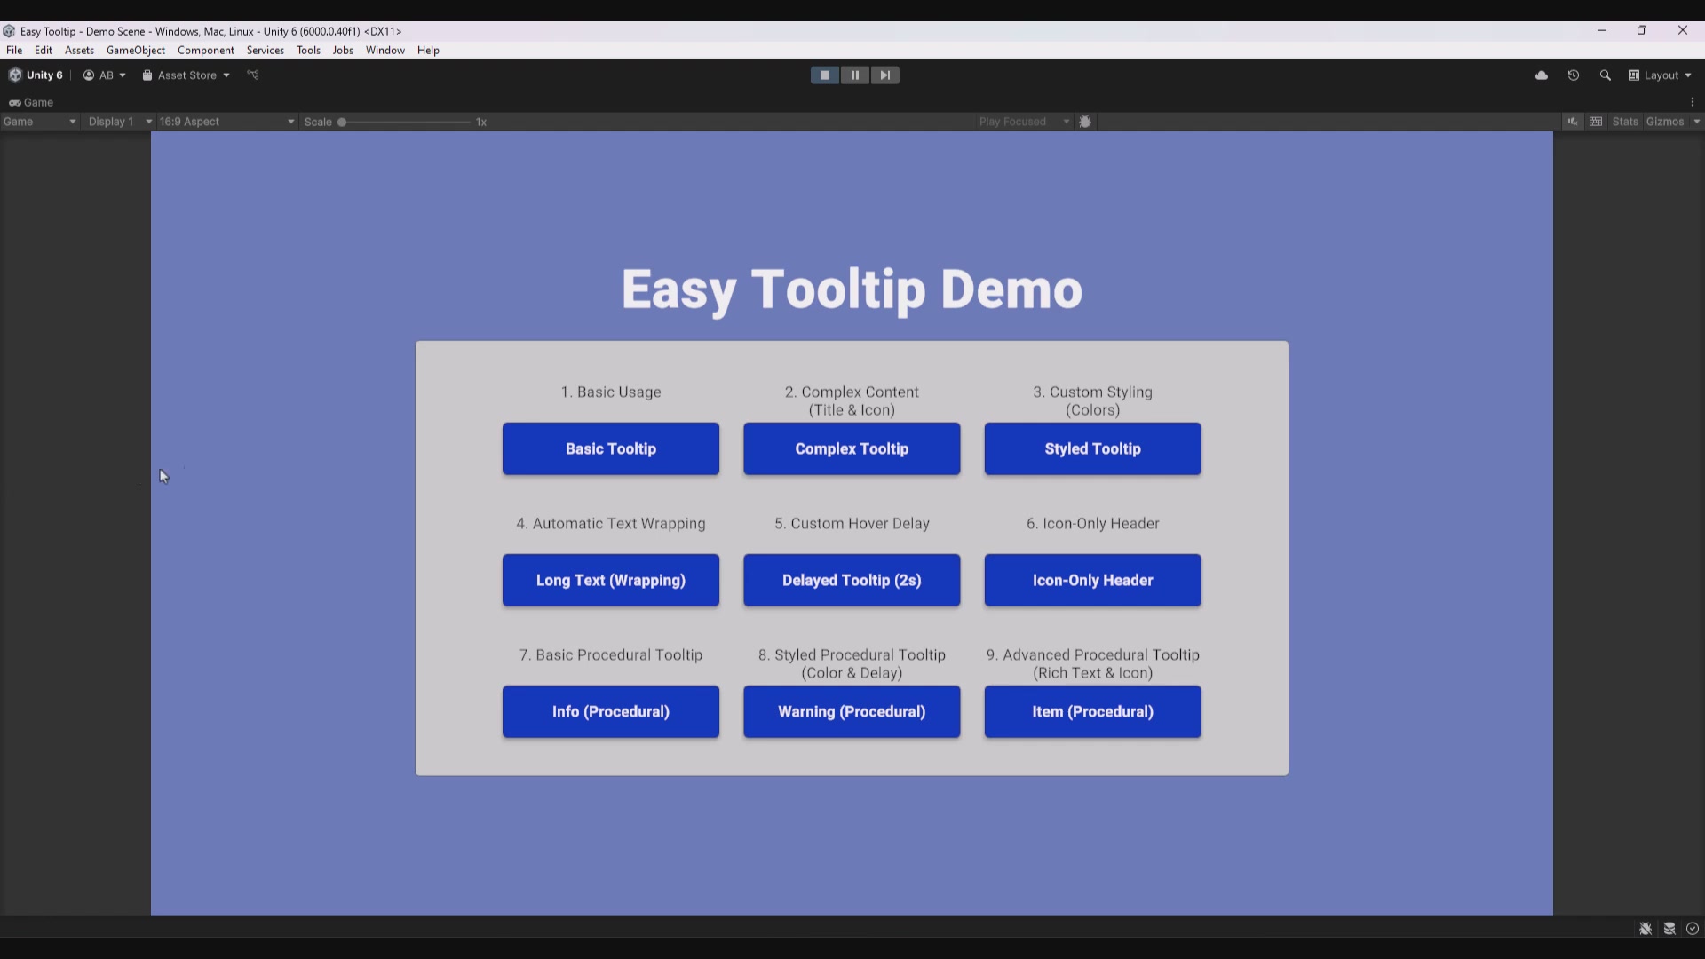Select the Game tab

(32, 102)
